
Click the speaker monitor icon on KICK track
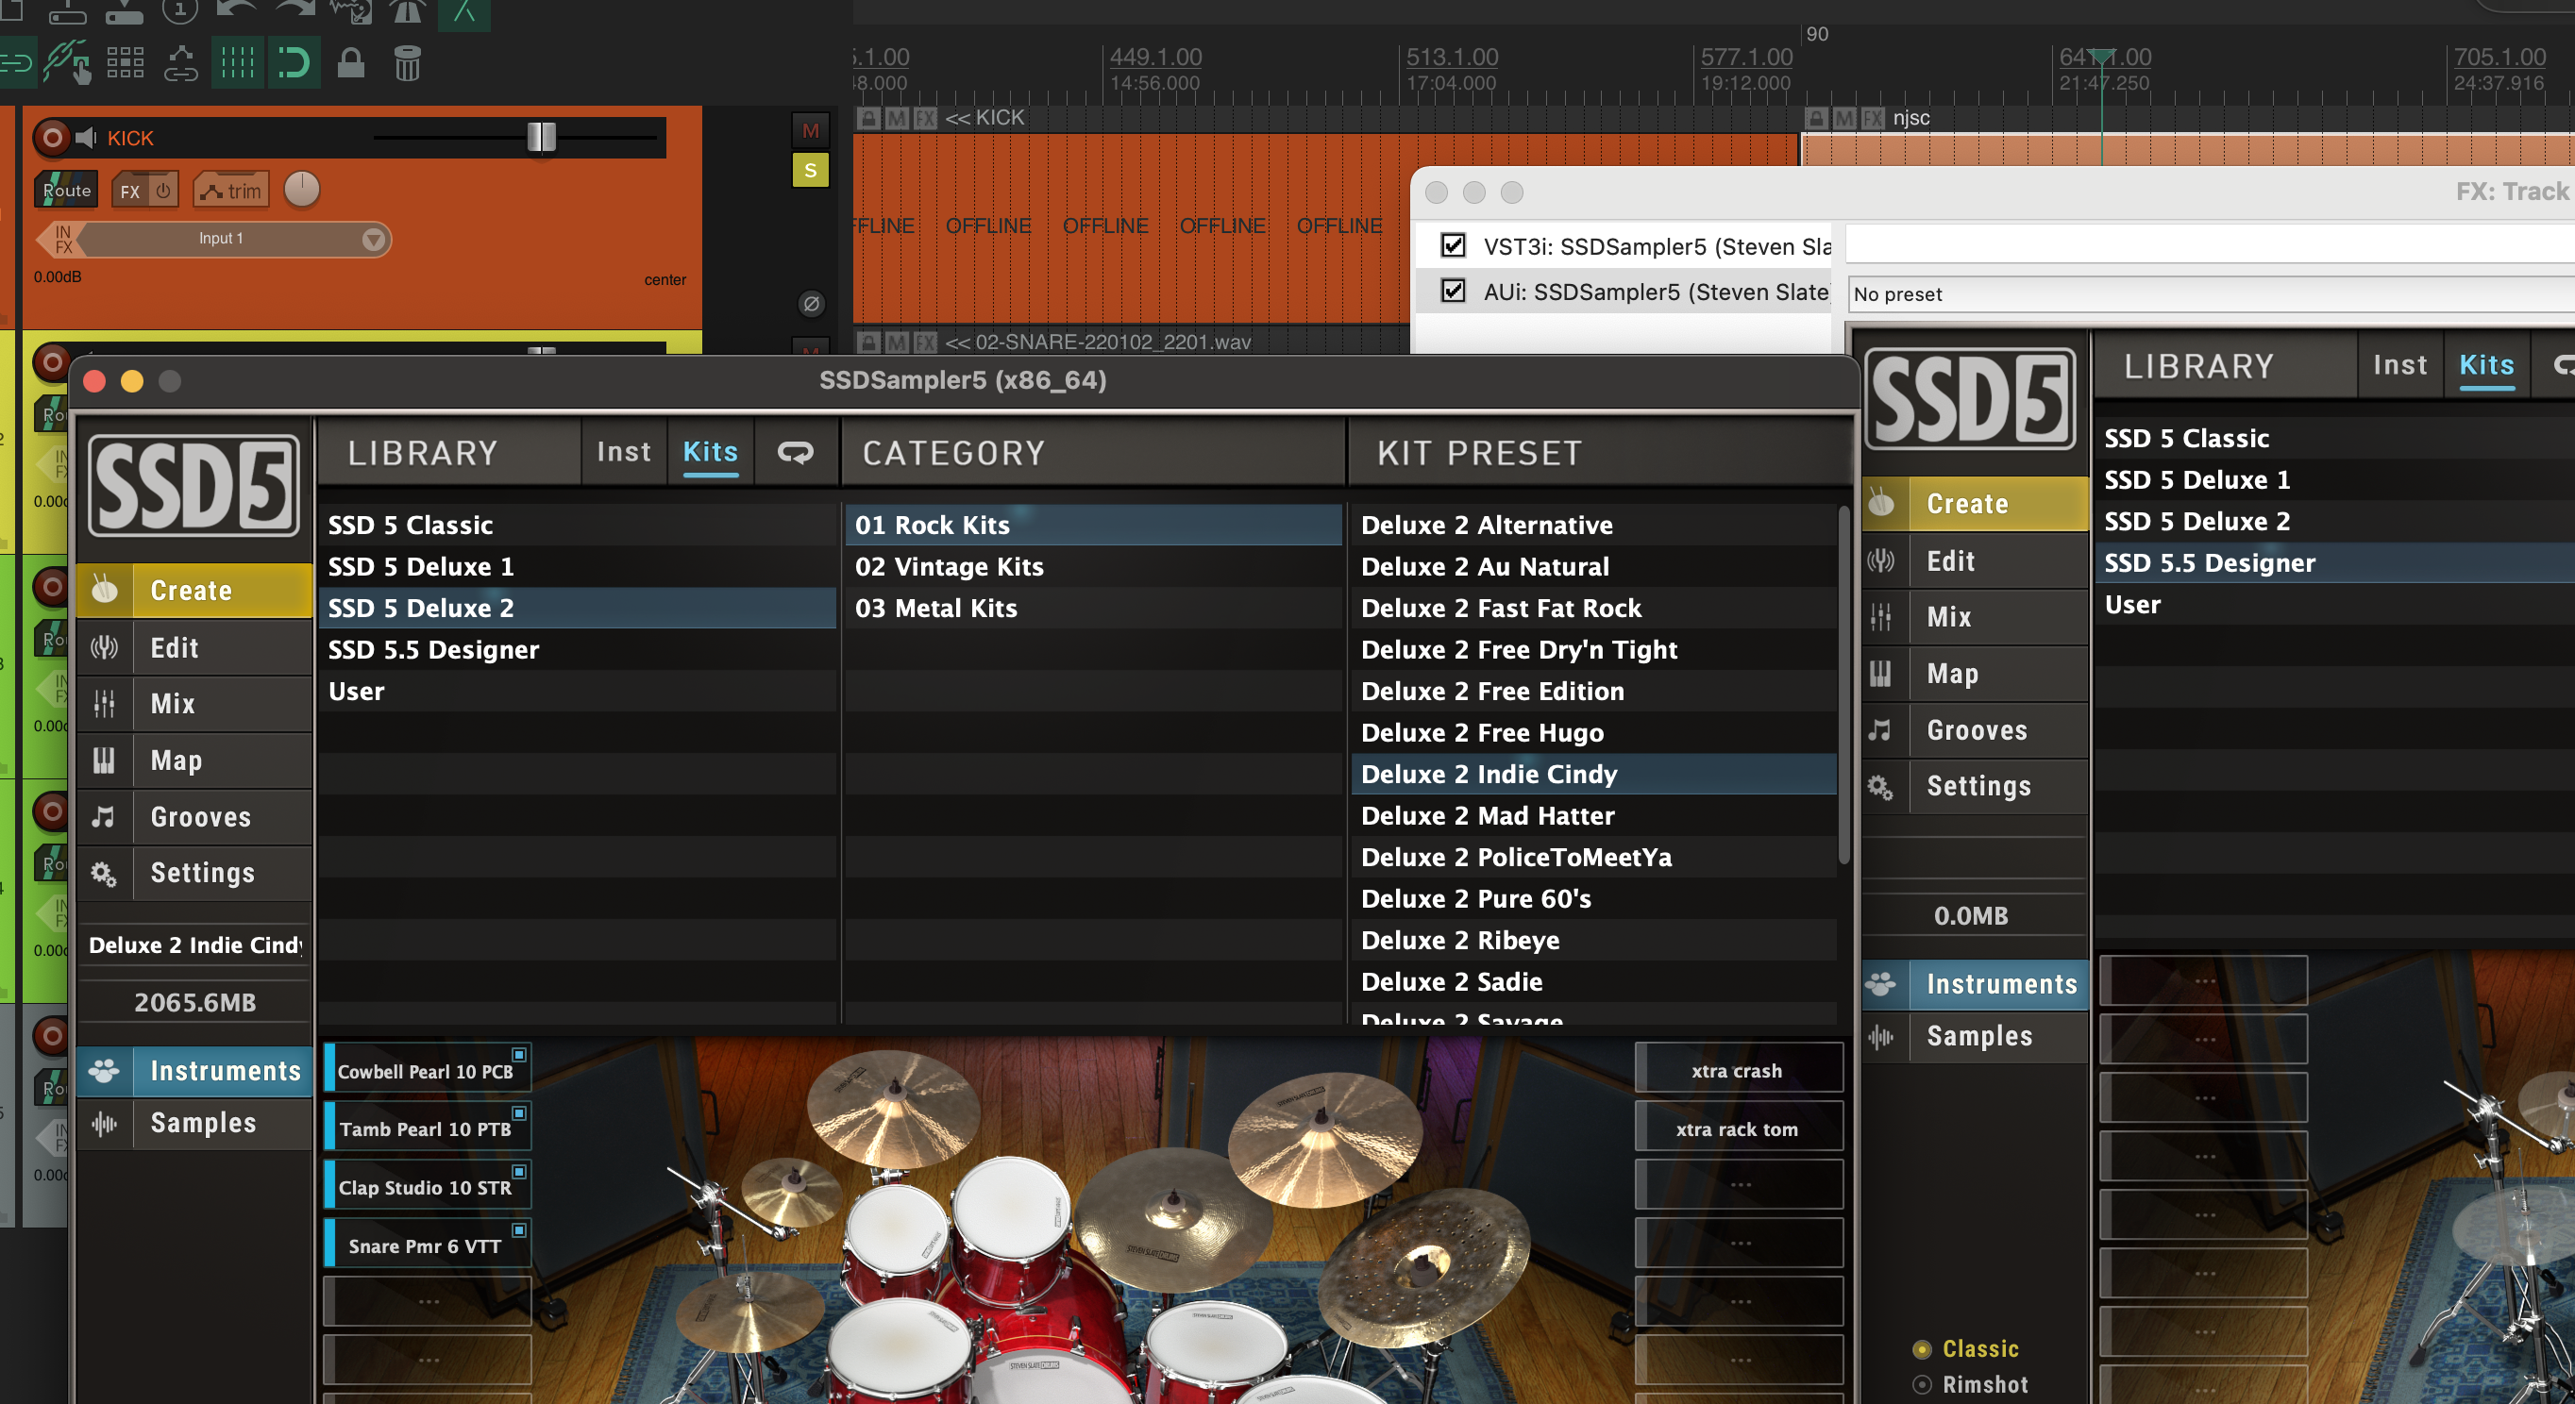pyautogui.click(x=87, y=137)
